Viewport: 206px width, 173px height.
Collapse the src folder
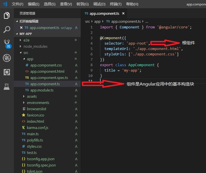(47, 53)
